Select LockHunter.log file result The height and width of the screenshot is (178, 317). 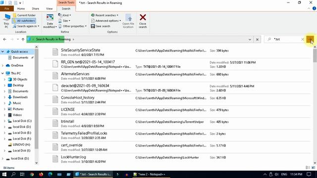(x=177, y=159)
